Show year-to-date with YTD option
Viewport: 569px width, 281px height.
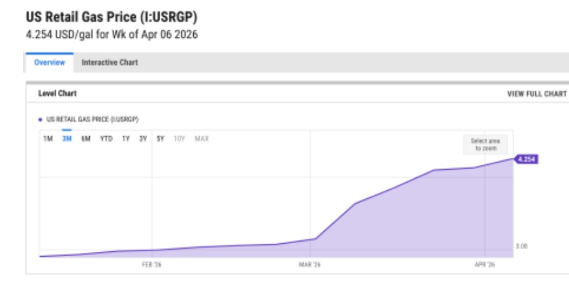tap(106, 139)
